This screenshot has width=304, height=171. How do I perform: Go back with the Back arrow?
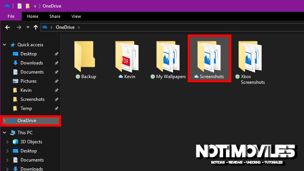(8, 27)
